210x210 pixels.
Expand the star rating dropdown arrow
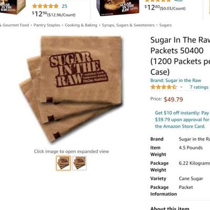[181, 87]
